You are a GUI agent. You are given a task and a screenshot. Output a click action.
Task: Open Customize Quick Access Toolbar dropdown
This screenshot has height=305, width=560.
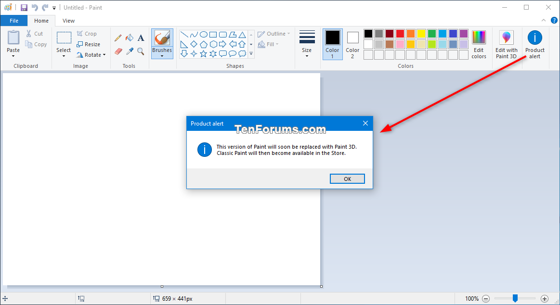coord(54,8)
